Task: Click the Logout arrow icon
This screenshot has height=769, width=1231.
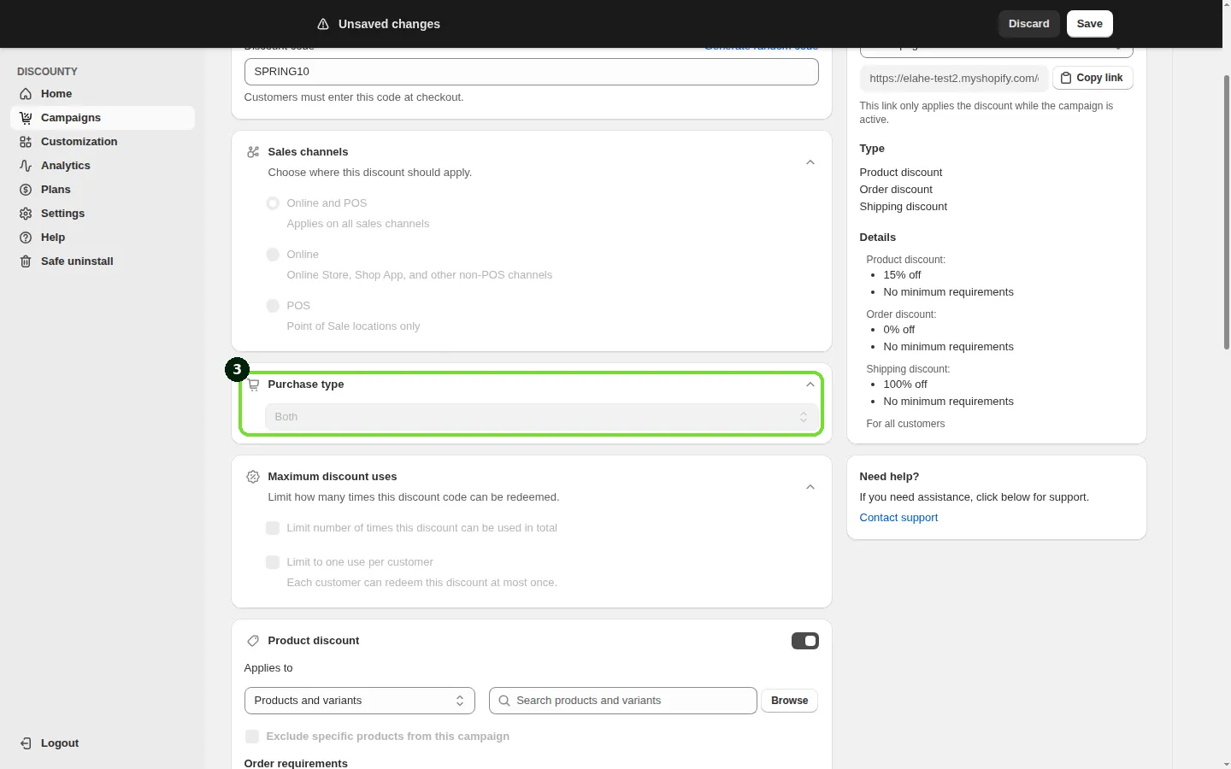Action: pos(26,743)
